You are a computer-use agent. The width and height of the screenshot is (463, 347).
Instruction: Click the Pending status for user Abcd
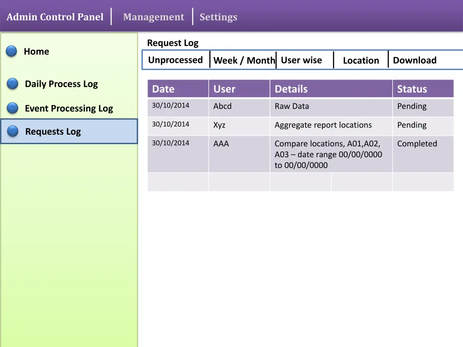click(x=411, y=107)
